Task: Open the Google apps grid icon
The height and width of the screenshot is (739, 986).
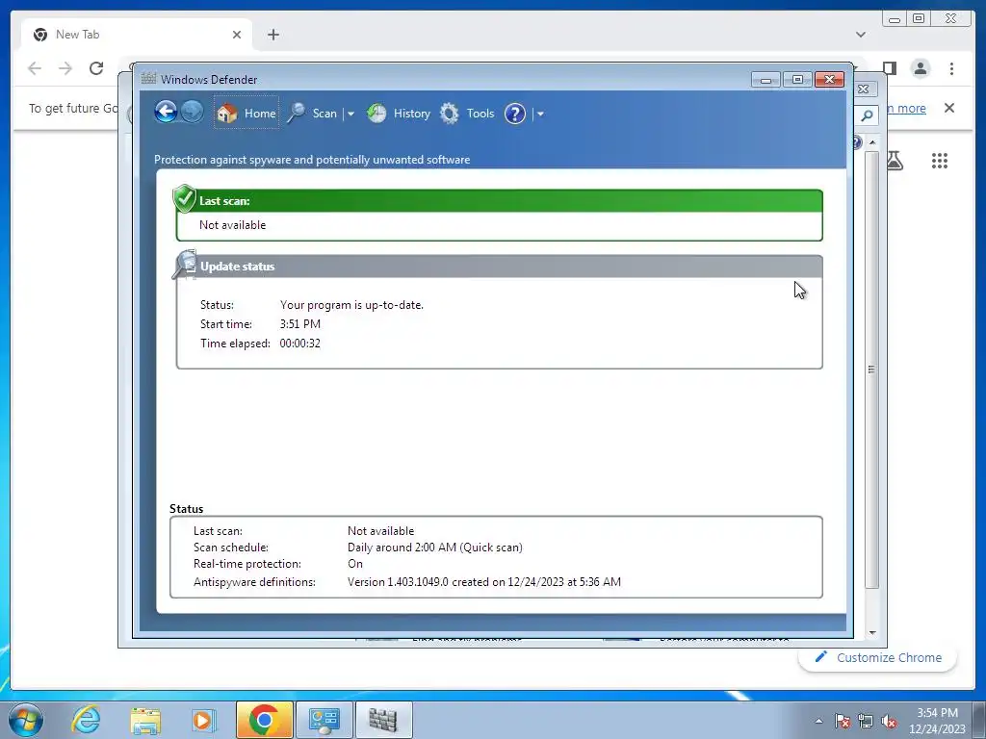Action: tap(940, 161)
